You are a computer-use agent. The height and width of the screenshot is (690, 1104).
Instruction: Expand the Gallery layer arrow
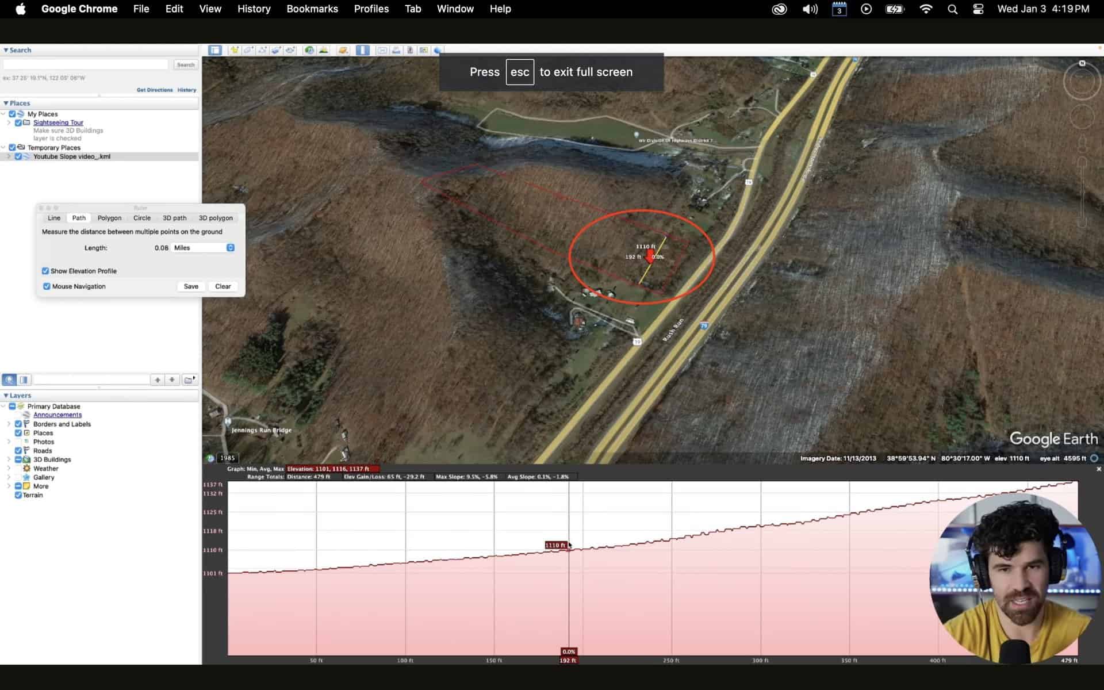(x=9, y=477)
